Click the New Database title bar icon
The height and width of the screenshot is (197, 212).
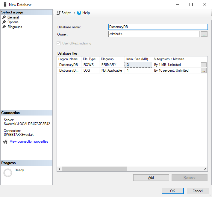[x=5, y=4]
